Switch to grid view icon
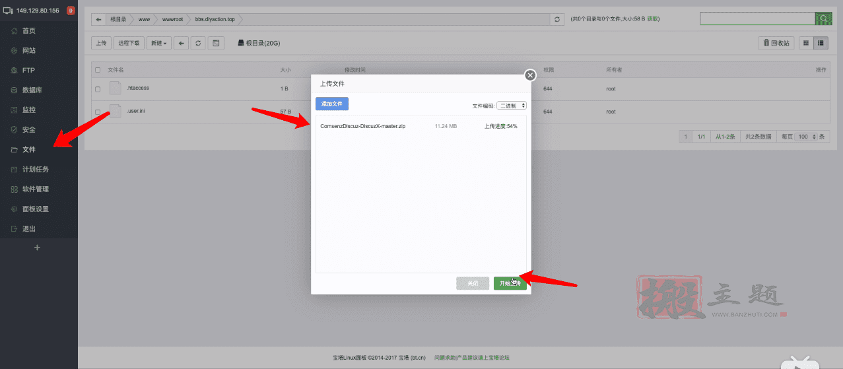Image resolution: width=843 pixels, height=369 pixels. coord(806,43)
